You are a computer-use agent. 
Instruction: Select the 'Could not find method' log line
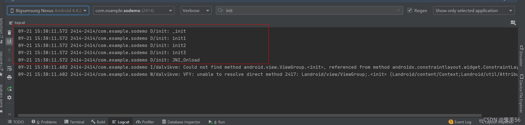[x=268, y=67]
